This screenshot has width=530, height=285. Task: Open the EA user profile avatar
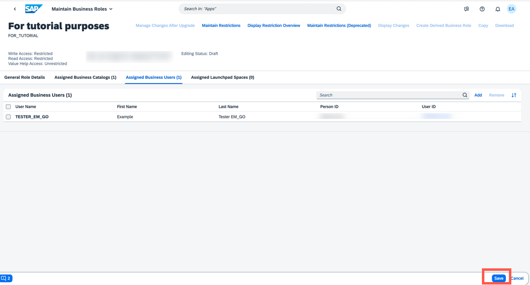pos(511,9)
